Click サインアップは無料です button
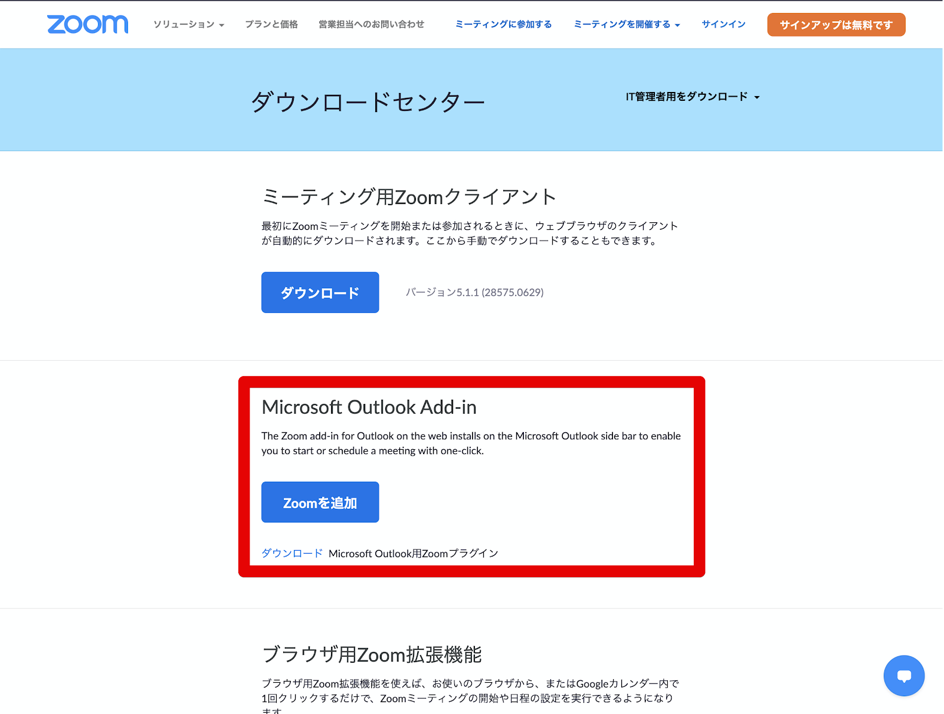The height and width of the screenshot is (714, 944). pos(836,25)
